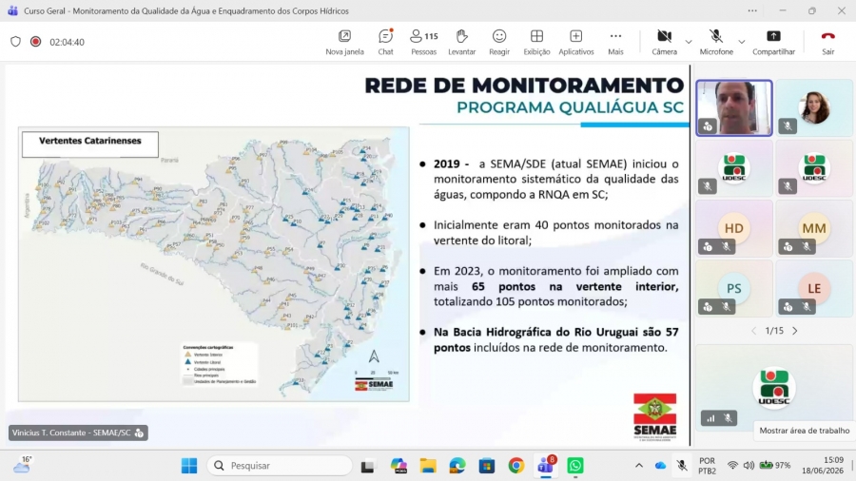The width and height of the screenshot is (856, 481).
Task: Open the Reagir reactions menu
Action: (499, 42)
